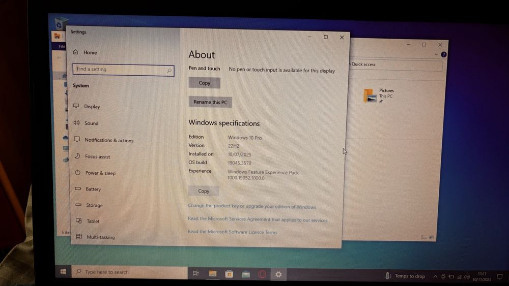Click the Storage drive icon in sidebar
The height and width of the screenshot is (286, 509).
point(78,204)
